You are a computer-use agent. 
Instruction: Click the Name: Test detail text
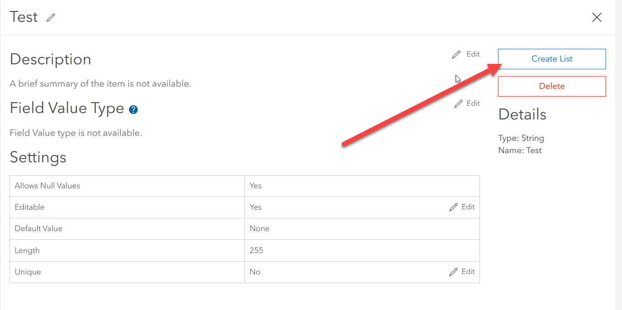(x=520, y=150)
